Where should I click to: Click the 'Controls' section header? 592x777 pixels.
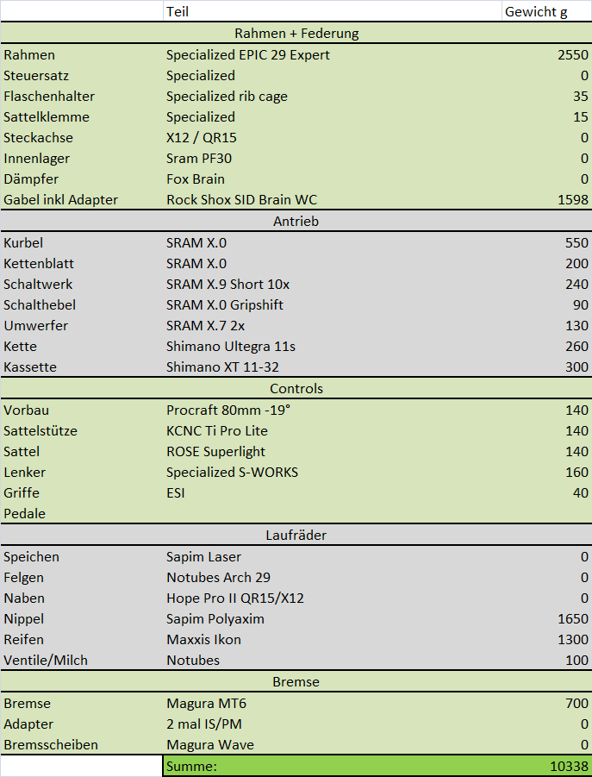tap(296, 389)
